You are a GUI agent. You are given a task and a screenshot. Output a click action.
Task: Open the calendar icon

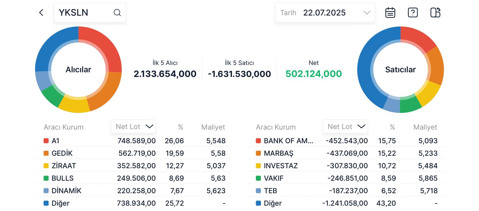coord(390,13)
